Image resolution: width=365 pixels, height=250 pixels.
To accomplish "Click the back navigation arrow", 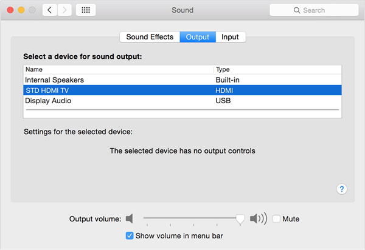I will pos(50,10).
